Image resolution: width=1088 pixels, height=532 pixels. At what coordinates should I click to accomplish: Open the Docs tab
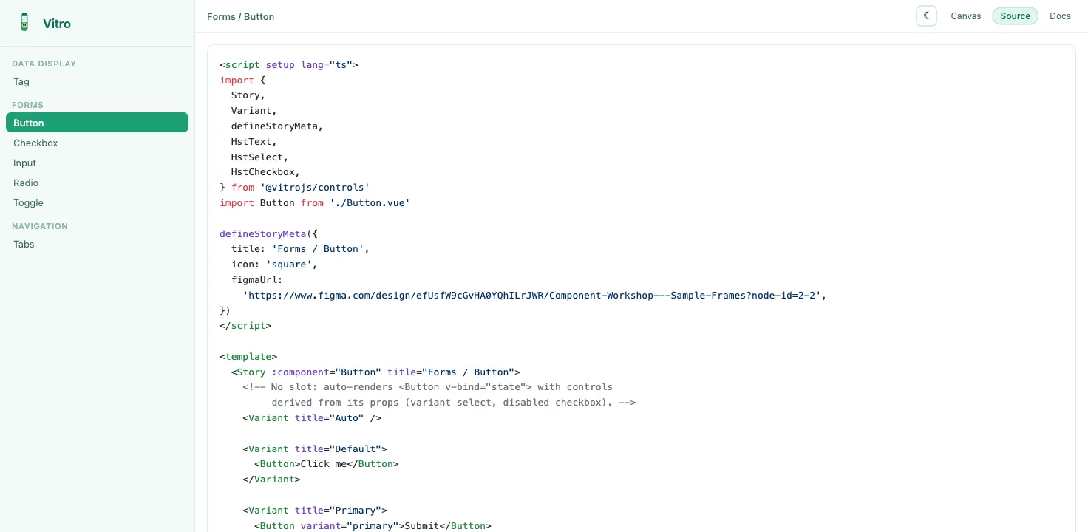coord(1060,16)
